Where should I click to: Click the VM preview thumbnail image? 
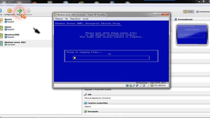click(x=192, y=35)
